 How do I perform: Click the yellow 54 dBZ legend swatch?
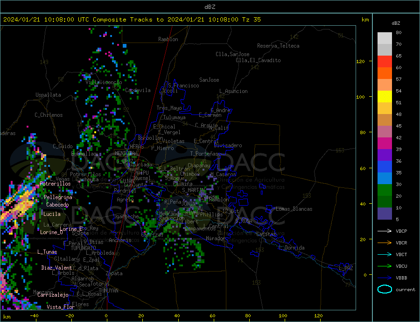click(x=385, y=97)
